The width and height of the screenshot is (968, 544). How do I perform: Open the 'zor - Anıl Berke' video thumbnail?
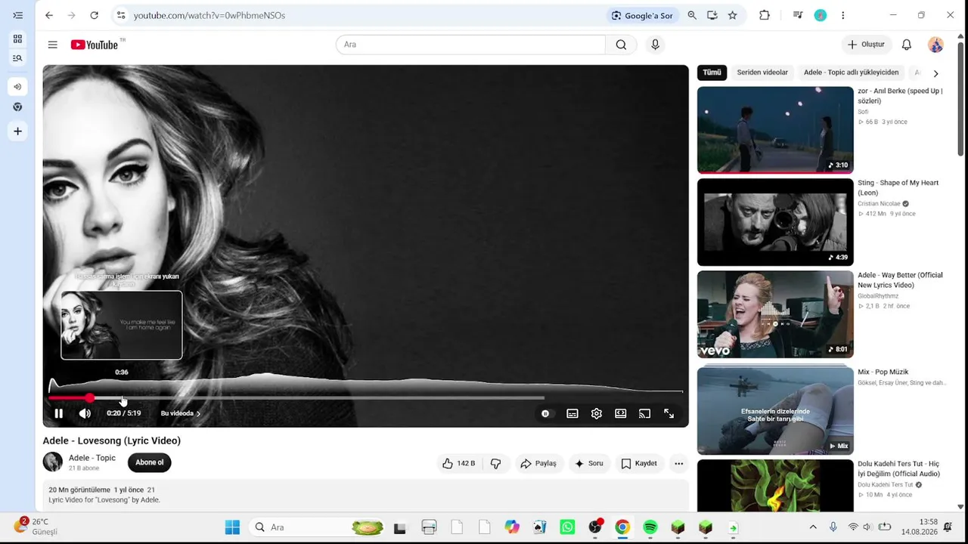(x=775, y=130)
